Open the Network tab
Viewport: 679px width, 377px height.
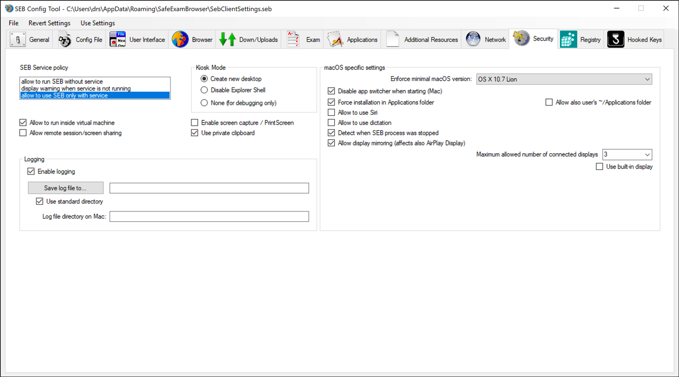(485, 40)
